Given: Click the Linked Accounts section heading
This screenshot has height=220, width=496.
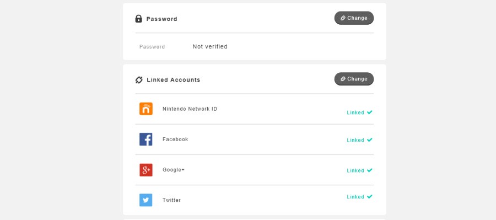Looking at the screenshot, I should [174, 80].
